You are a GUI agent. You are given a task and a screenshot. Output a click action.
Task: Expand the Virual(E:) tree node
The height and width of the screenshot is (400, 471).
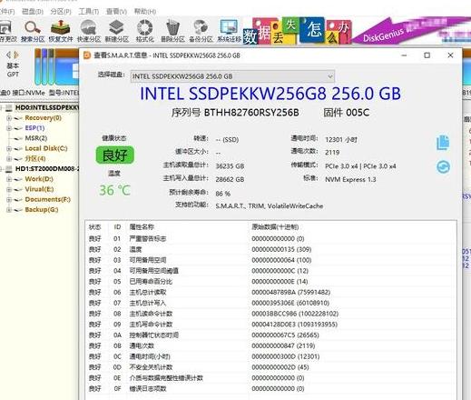click(x=9, y=189)
